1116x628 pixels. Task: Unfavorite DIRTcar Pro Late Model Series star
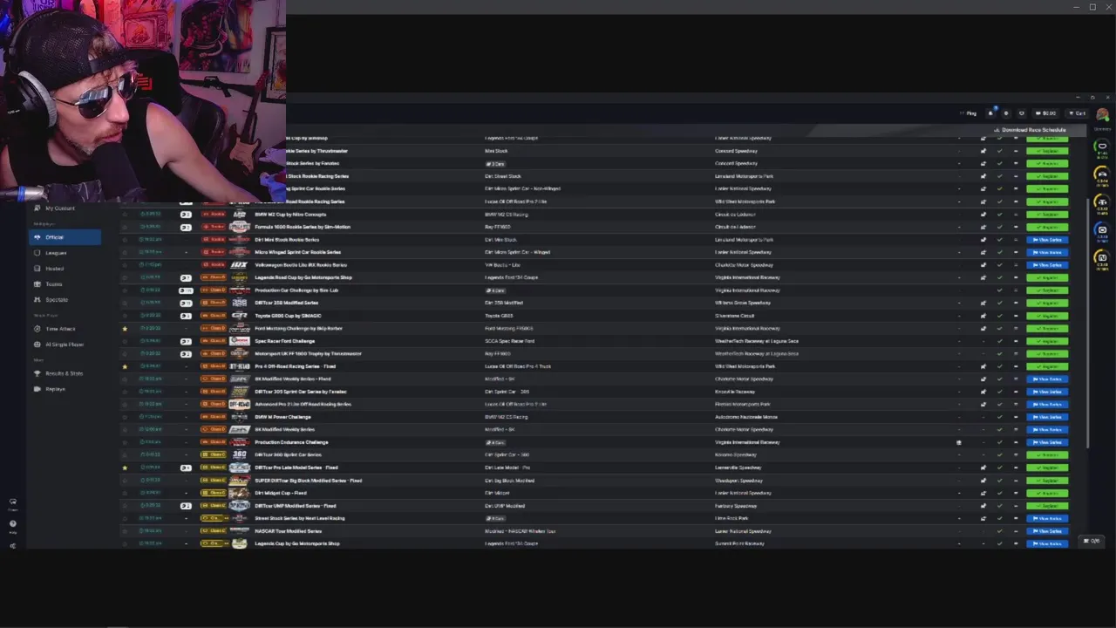coord(125,468)
